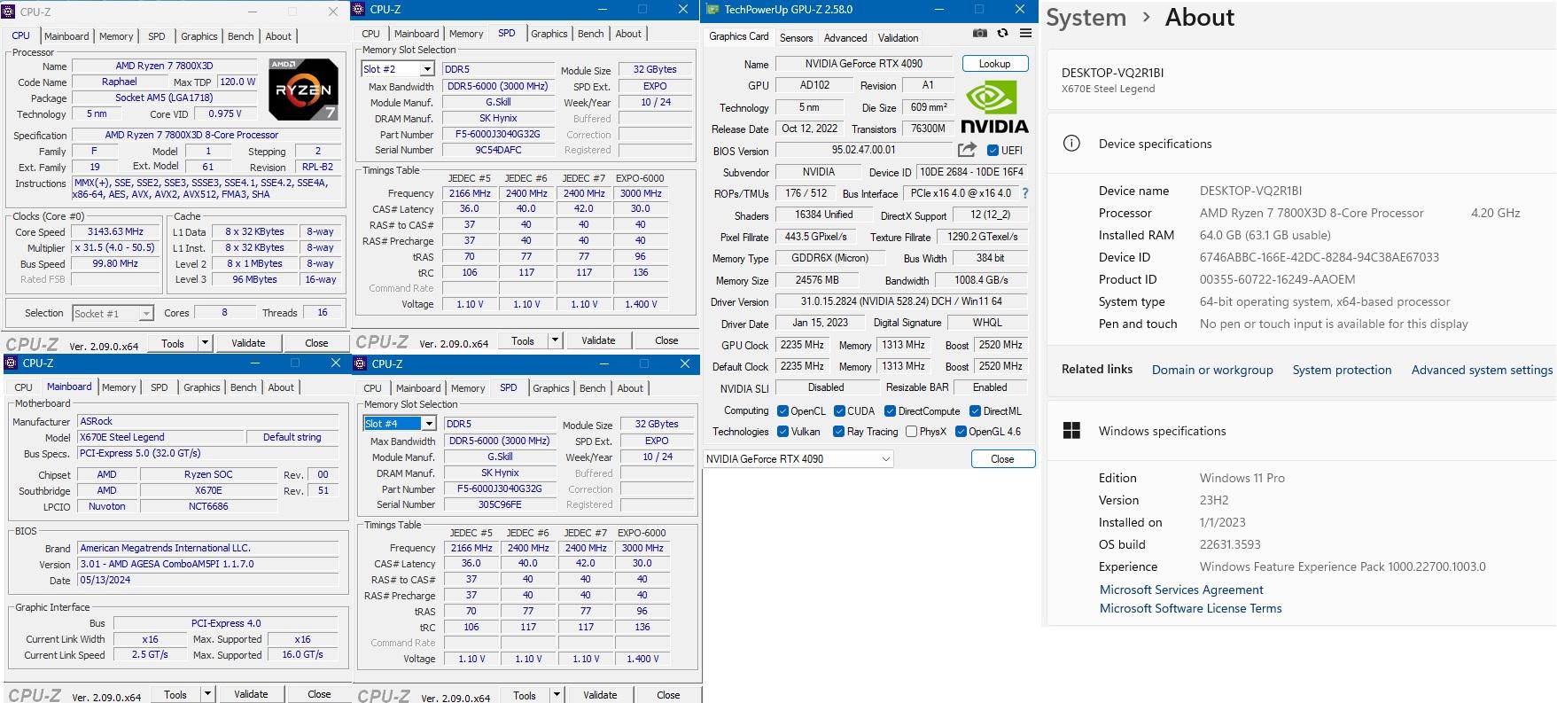Select Graphics tab in the CPU-Z processor window

point(199,36)
